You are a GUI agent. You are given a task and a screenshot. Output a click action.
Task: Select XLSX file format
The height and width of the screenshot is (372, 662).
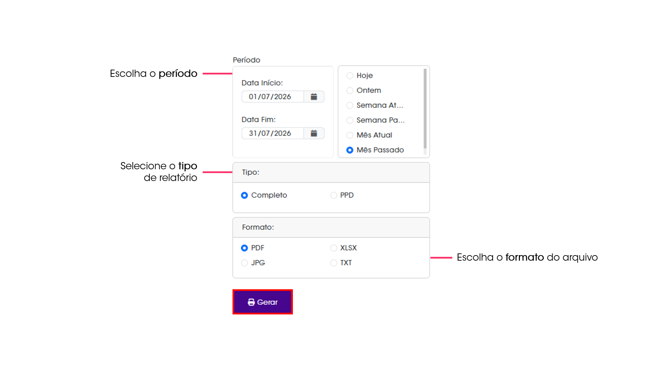[x=334, y=248]
